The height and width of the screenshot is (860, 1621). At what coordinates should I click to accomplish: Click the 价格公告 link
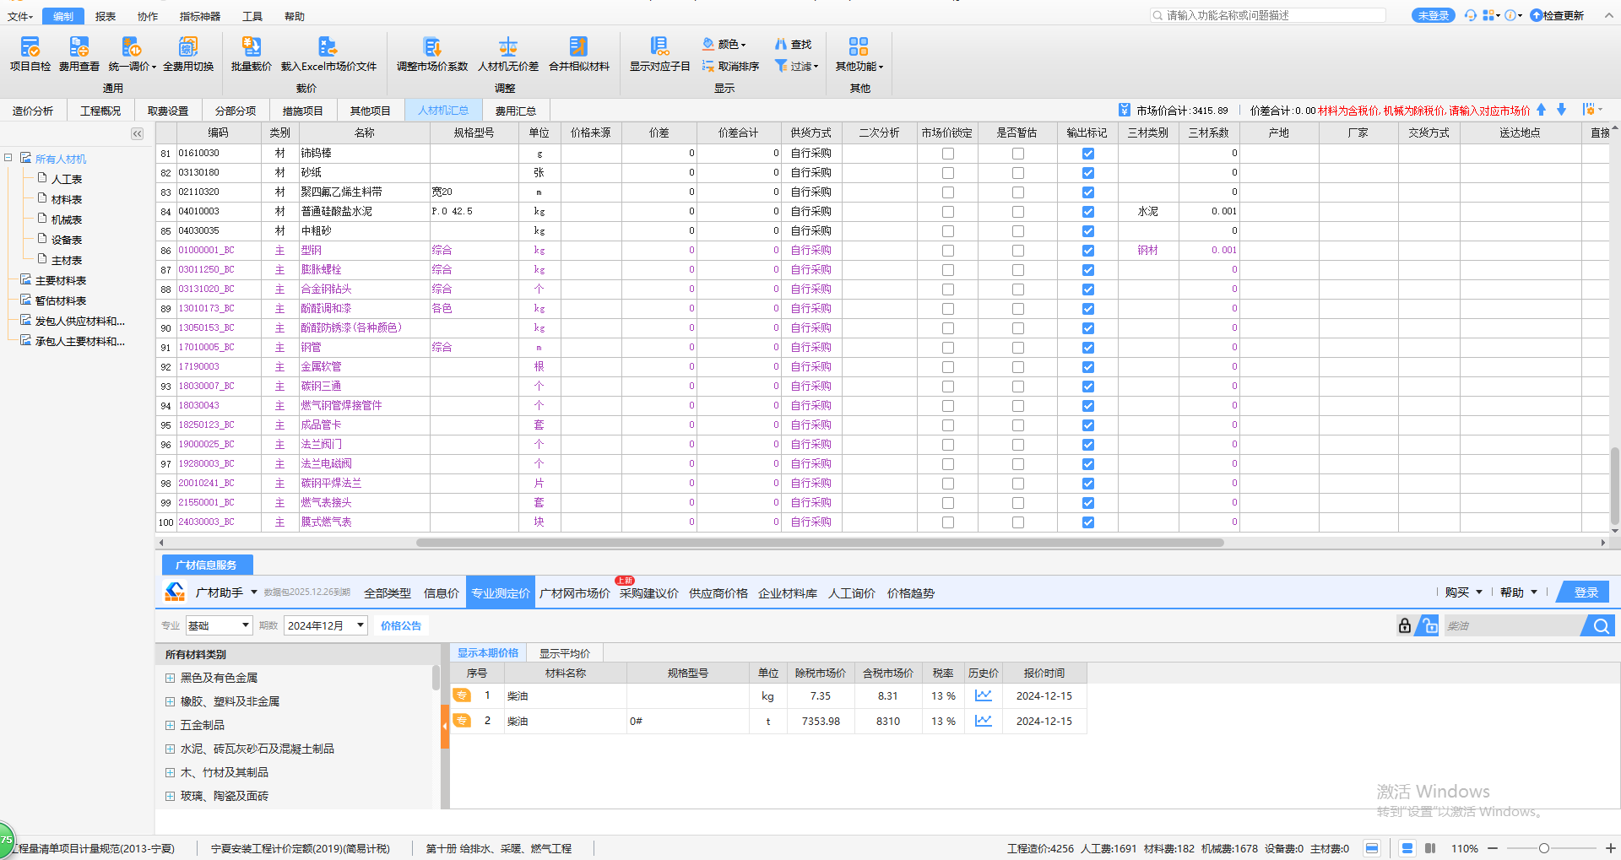tap(401, 625)
